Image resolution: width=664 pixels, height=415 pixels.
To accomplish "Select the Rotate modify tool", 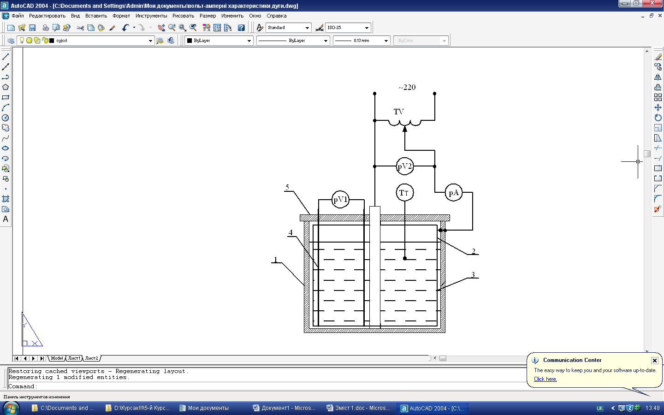I will point(658,118).
